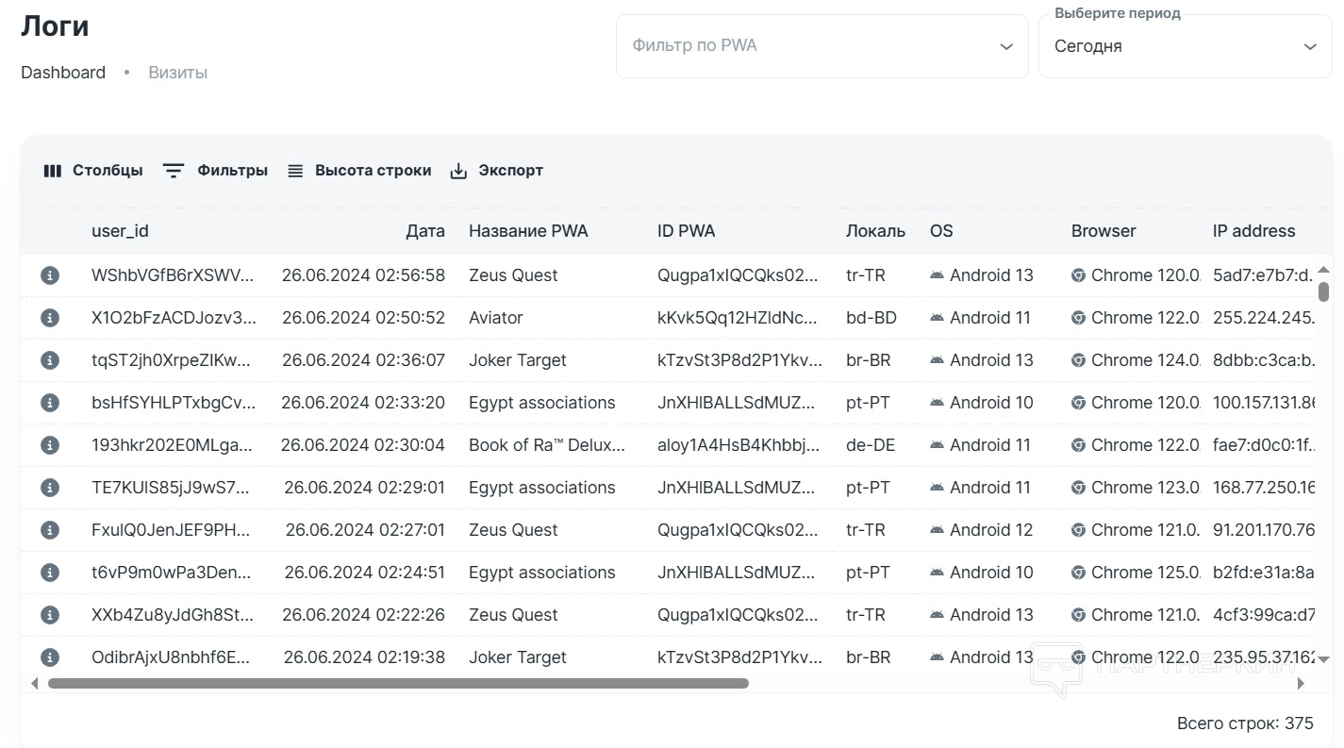Click the Columns (Столбцы) toolbar button
This screenshot has width=1344, height=748.
coord(93,171)
